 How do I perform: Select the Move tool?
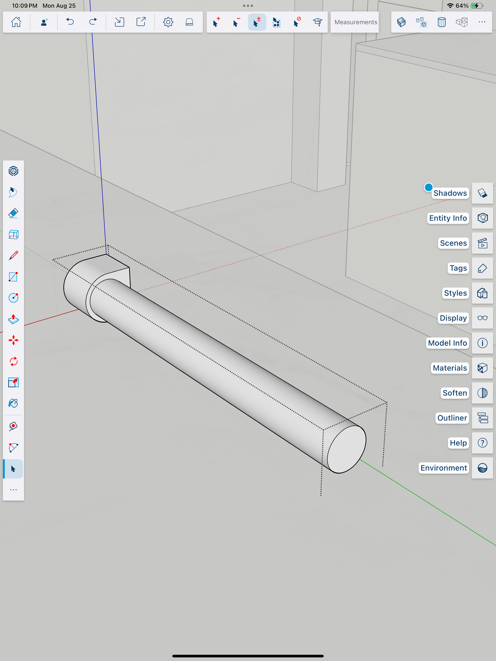(13, 340)
